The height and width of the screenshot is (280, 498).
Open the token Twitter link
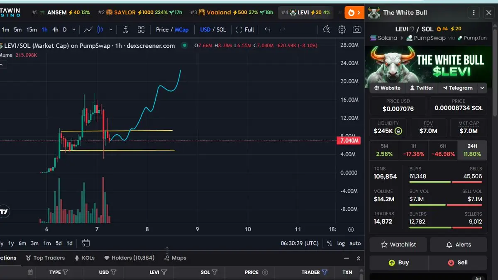click(421, 88)
